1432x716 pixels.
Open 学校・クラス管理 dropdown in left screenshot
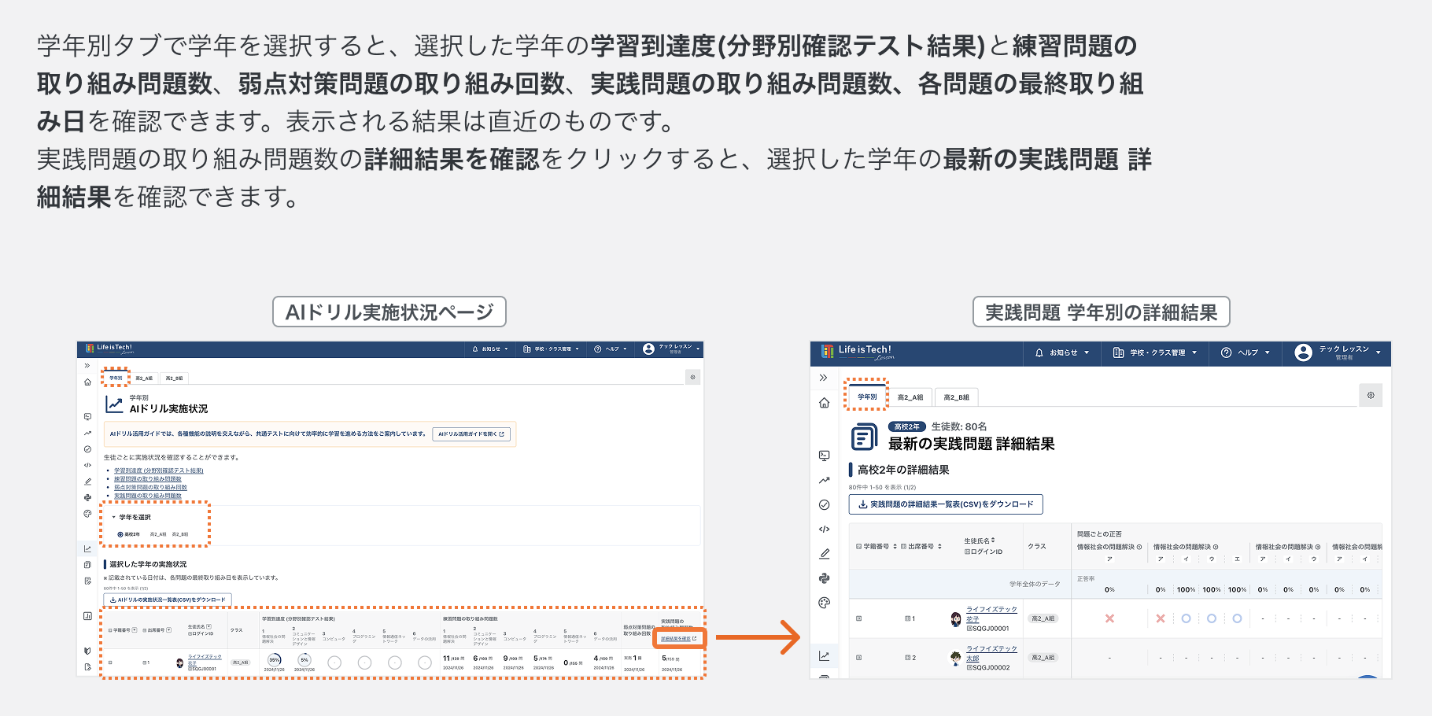[551, 349]
